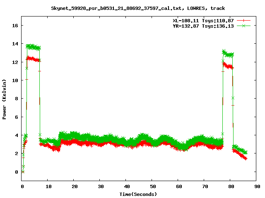Click the first red calibration plateau near 12 K
265x198 pixels.
click(33, 59)
